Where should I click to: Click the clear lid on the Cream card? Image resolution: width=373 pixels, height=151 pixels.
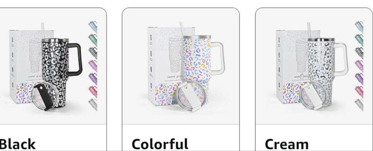pos(312,96)
